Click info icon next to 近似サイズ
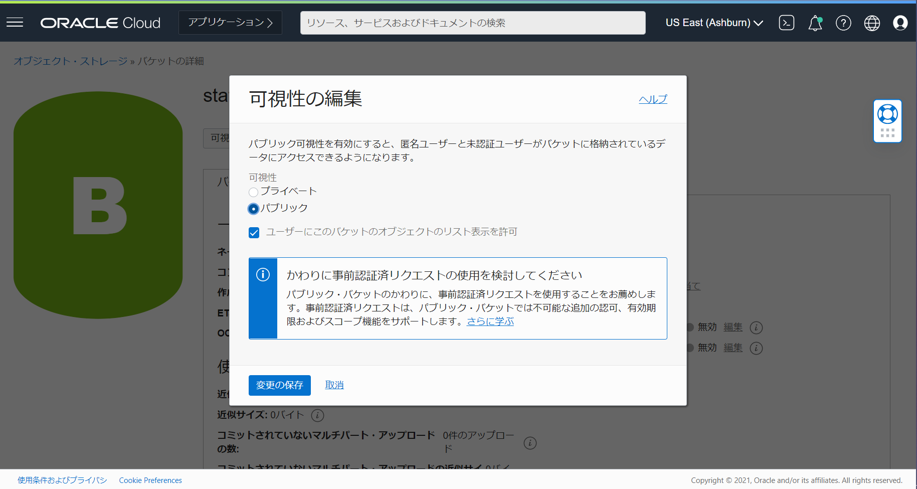917x489 pixels. pyautogui.click(x=317, y=415)
